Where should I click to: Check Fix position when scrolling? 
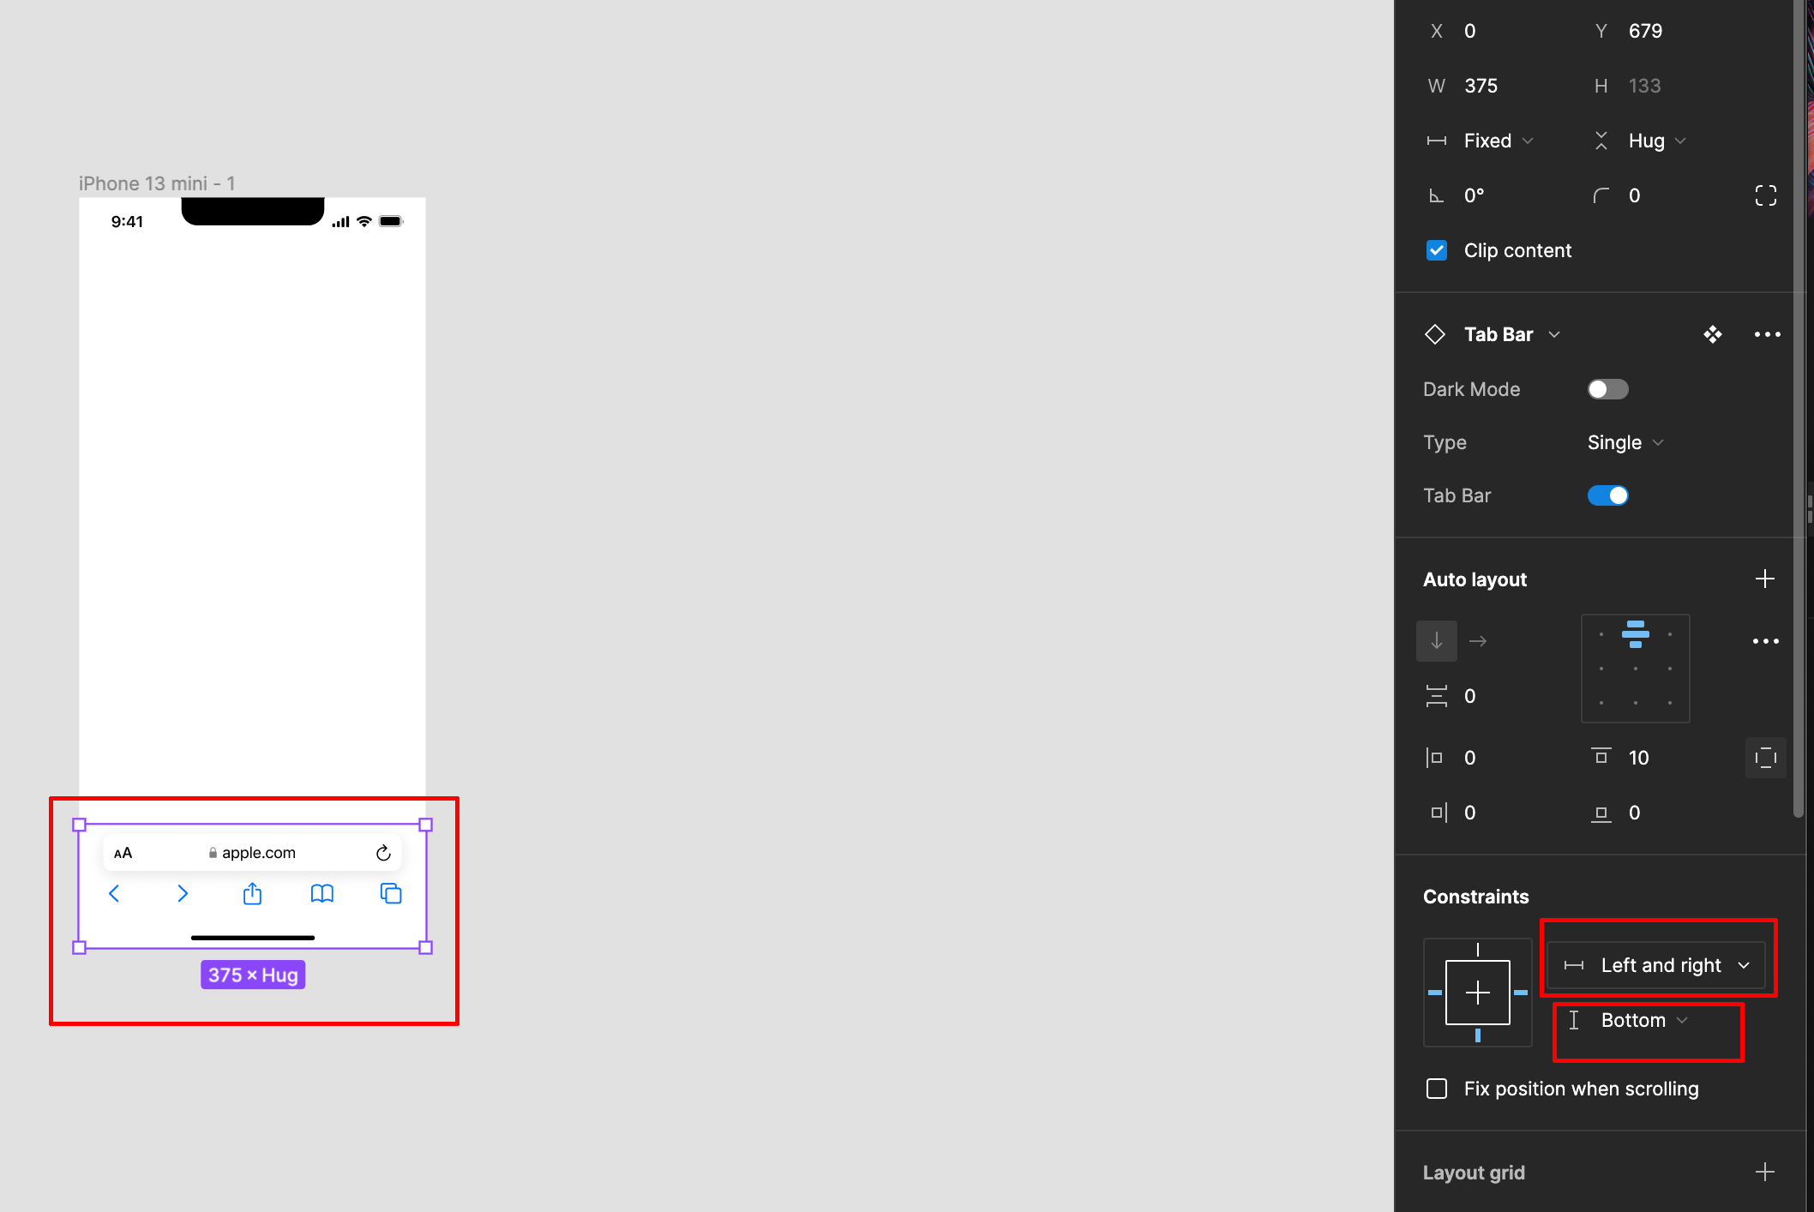pos(1437,1089)
